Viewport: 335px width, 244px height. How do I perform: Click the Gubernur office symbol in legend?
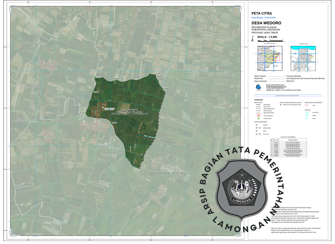256,125
